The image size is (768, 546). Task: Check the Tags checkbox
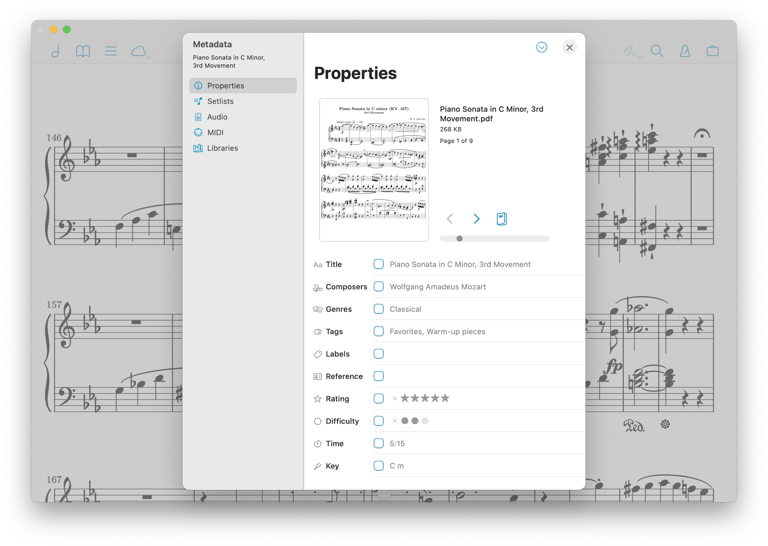[x=379, y=331]
